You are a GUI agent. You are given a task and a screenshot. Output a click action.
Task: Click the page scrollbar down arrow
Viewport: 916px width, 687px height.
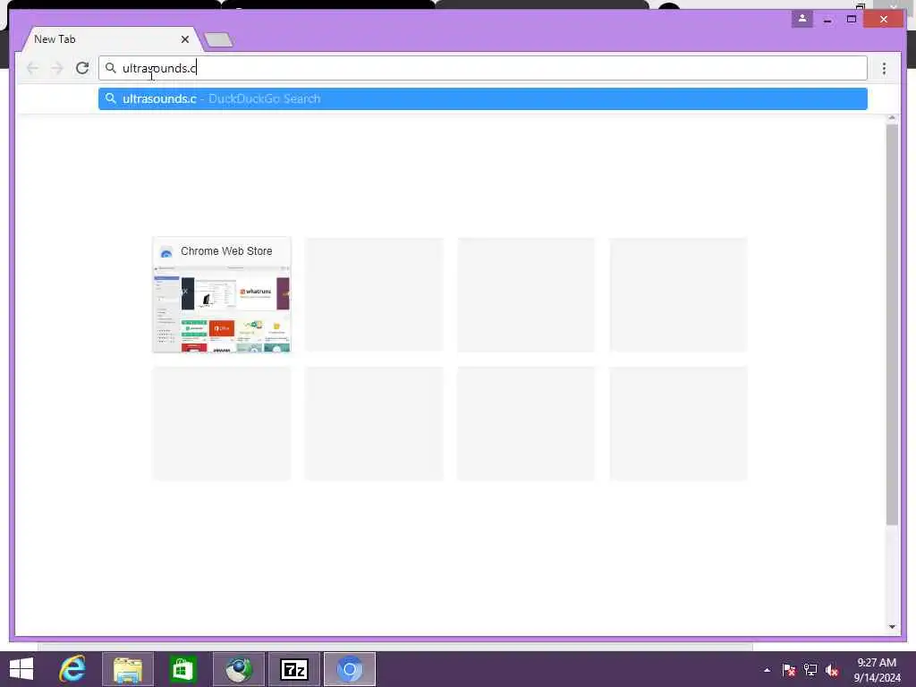coord(892,627)
